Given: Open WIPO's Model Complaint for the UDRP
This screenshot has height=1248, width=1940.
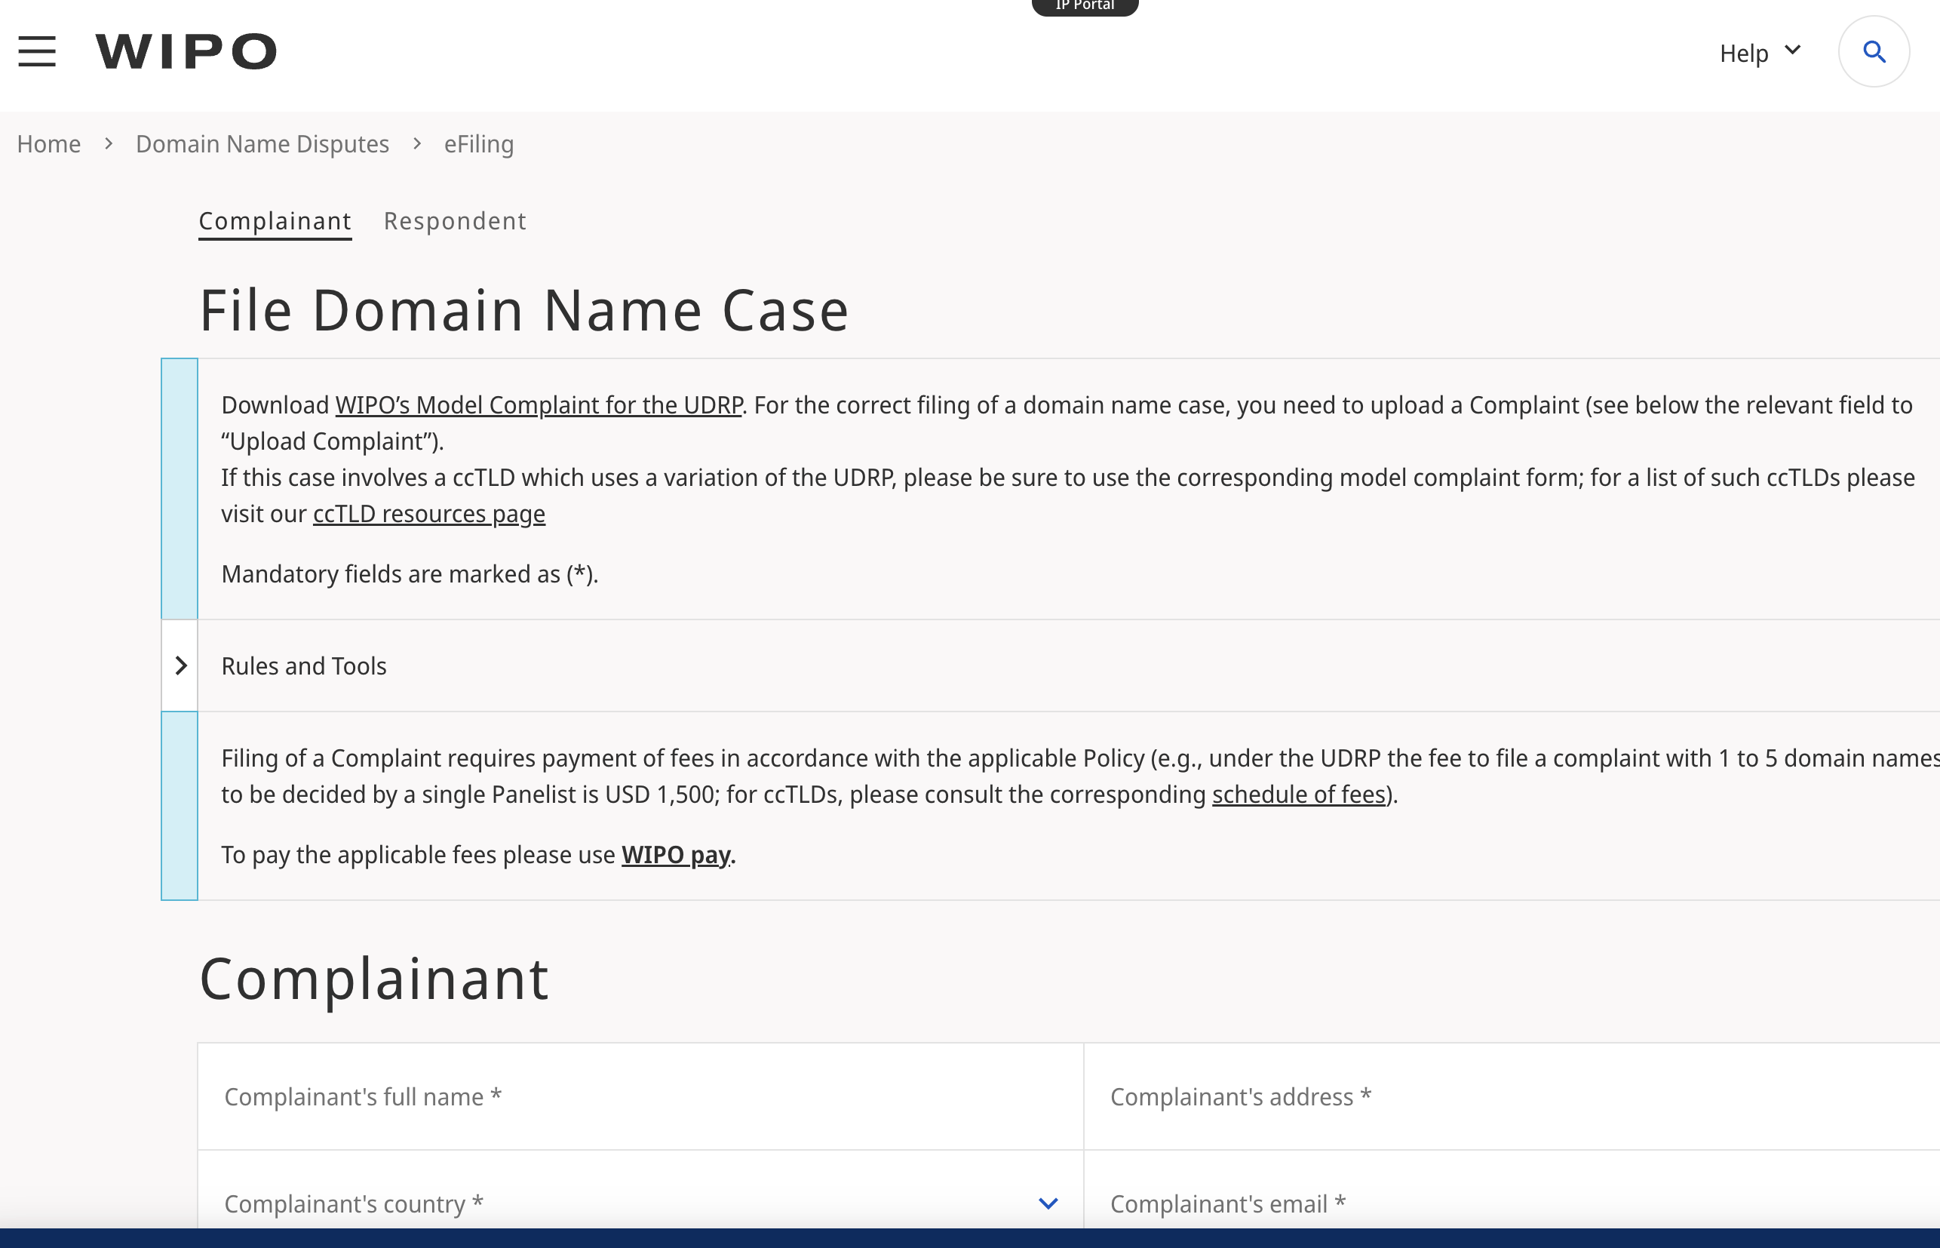Looking at the screenshot, I should point(539,405).
